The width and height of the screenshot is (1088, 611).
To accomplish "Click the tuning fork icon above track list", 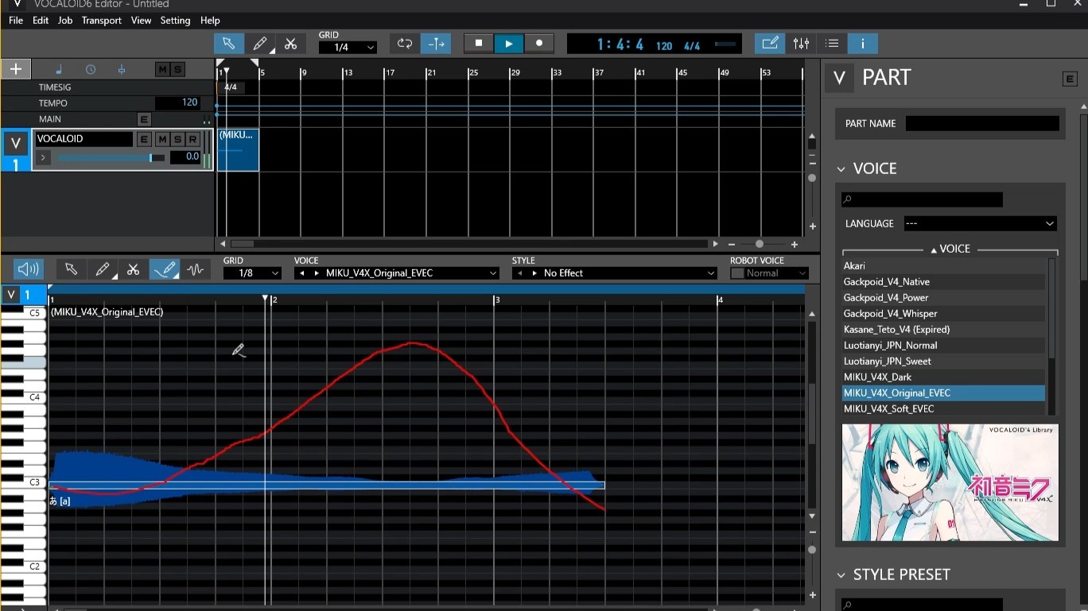I will click(122, 70).
